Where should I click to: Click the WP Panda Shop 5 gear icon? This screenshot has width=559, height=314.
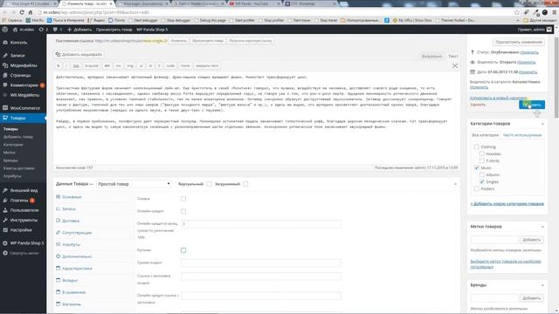coord(5,243)
